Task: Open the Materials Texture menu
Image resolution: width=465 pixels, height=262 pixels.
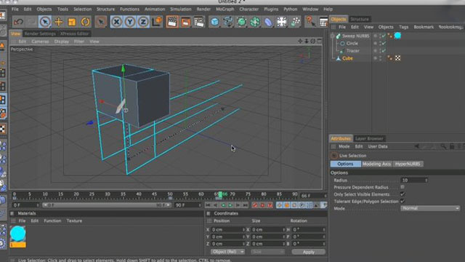Action: pyautogui.click(x=74, y=221)
